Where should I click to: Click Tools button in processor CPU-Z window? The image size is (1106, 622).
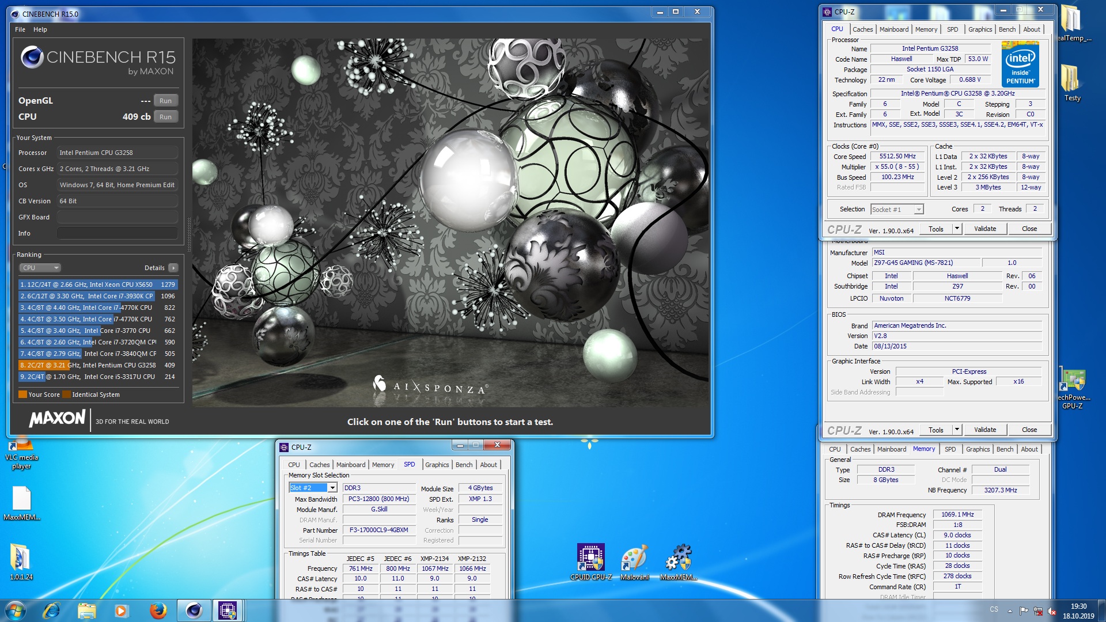coord(935,229)
